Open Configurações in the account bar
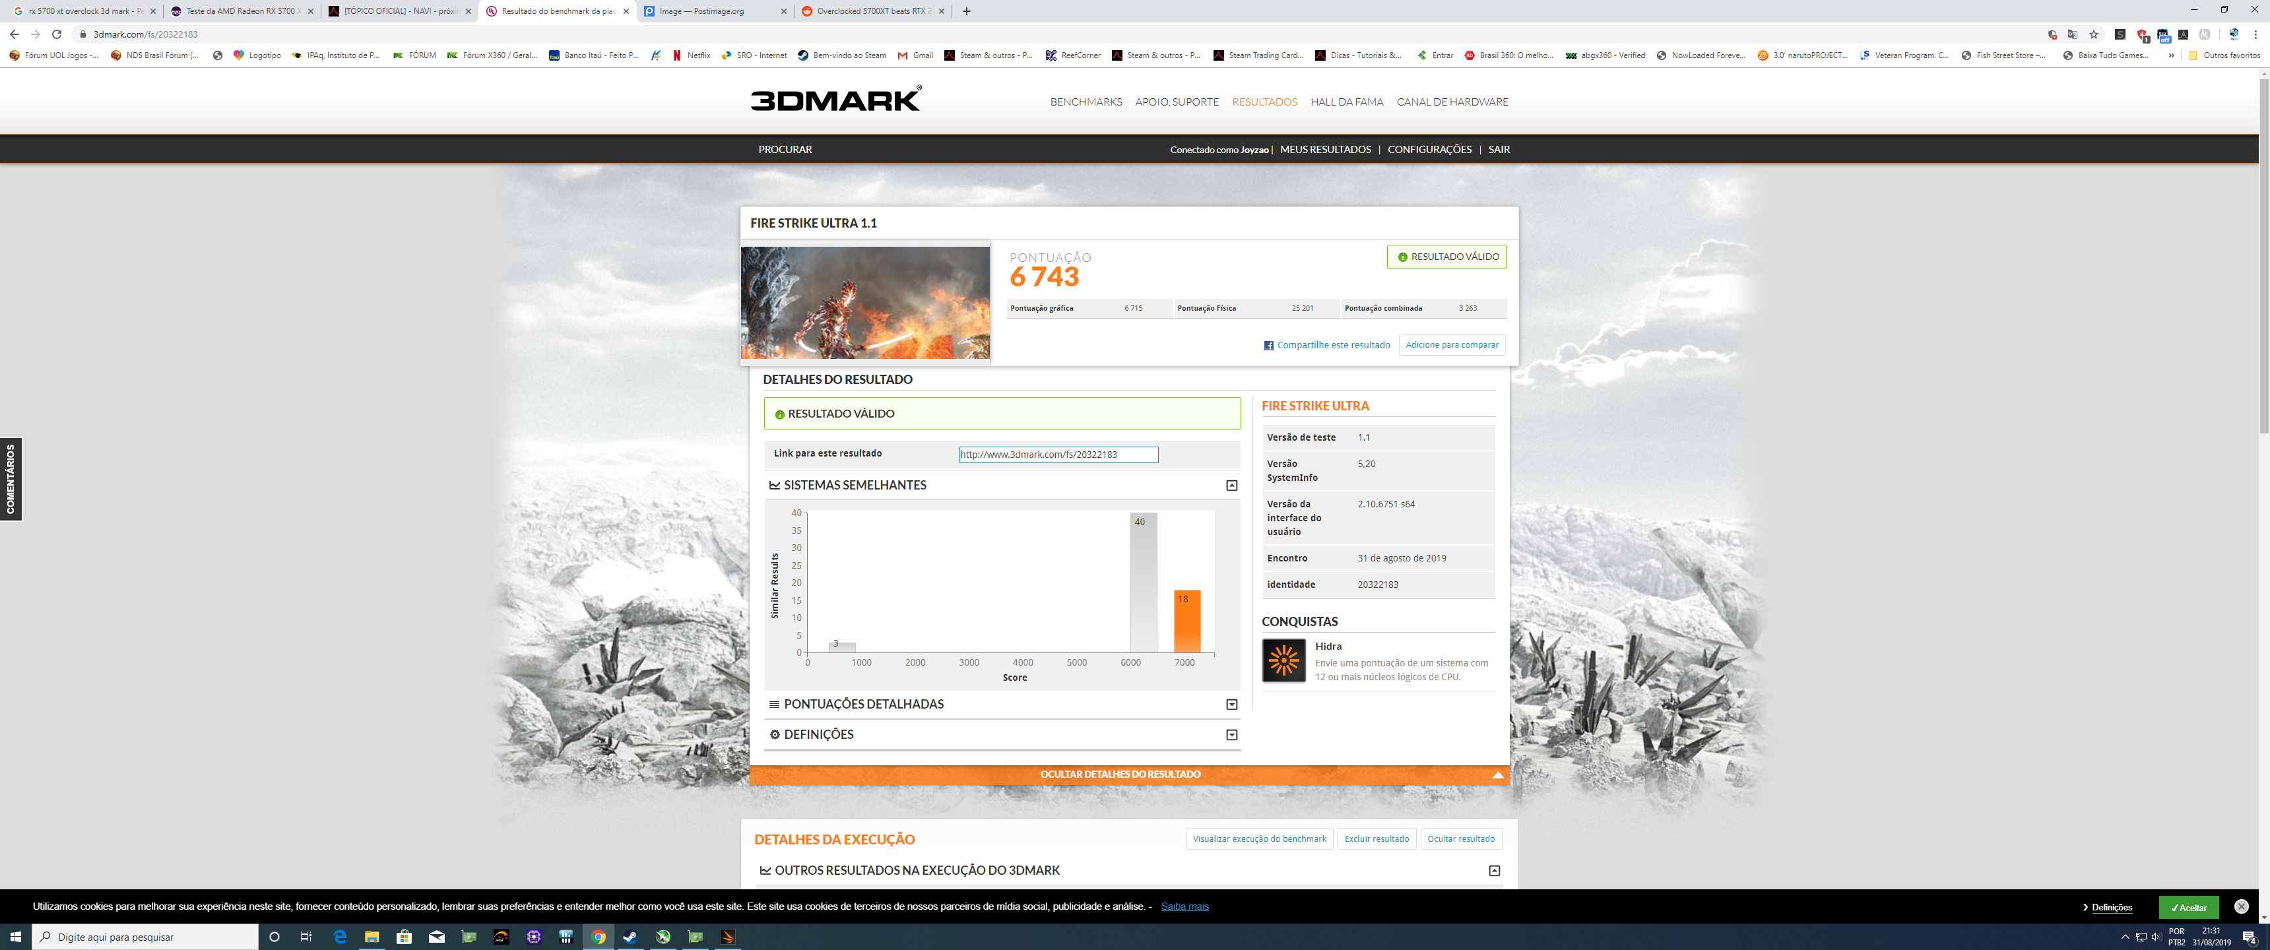This screenshot has height=950, width=2270. coord(1429,150)
